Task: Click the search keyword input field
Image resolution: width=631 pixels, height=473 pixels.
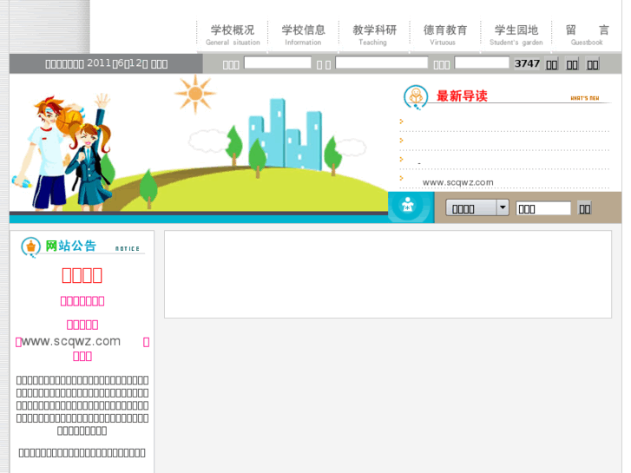Action: [x=543, y=208]
